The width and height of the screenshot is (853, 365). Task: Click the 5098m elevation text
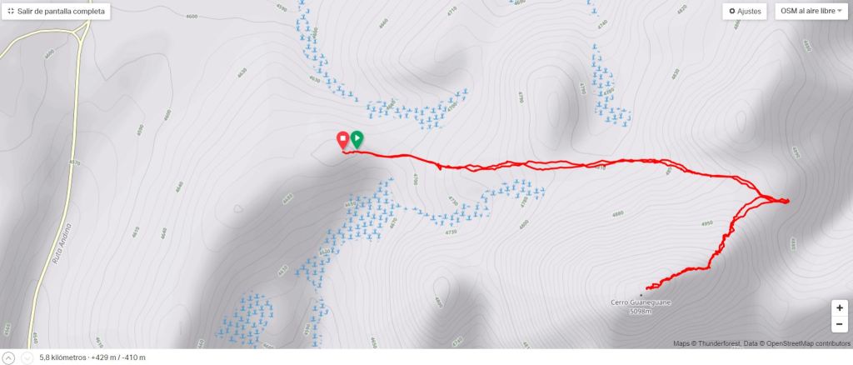coord(641,311)
